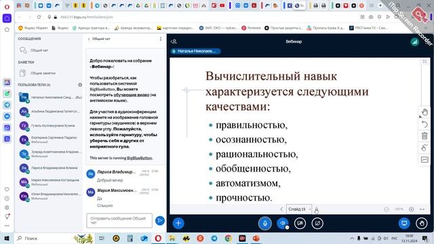Open Opera from the taskbar
434x244 pixels.
coord(158,238)
